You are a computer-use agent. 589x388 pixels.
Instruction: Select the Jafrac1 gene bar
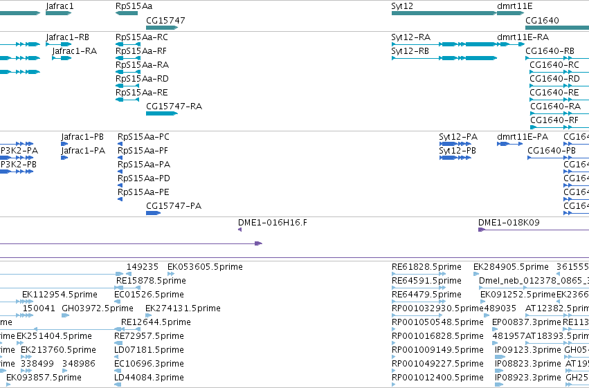click(59, 13)
